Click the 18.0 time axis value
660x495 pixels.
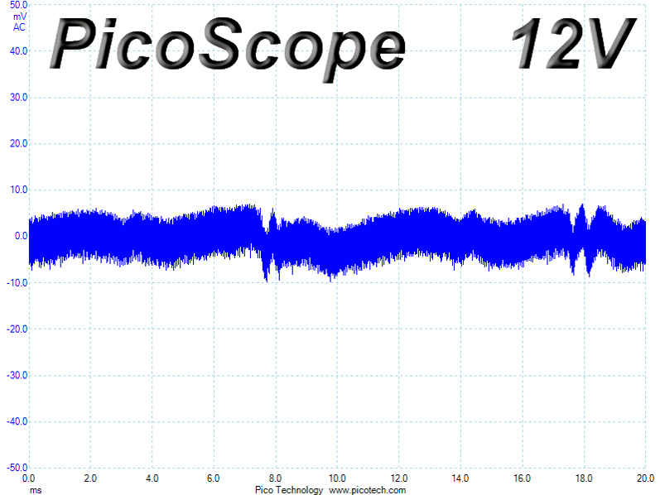pos(584,478)
